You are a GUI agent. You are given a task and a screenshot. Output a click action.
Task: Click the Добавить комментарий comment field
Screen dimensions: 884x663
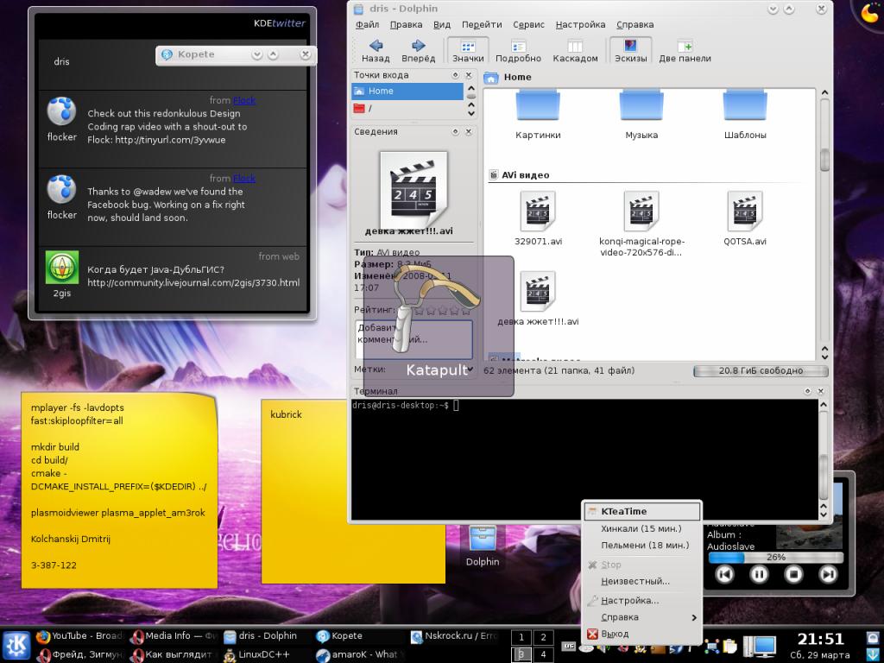point(414,339)
